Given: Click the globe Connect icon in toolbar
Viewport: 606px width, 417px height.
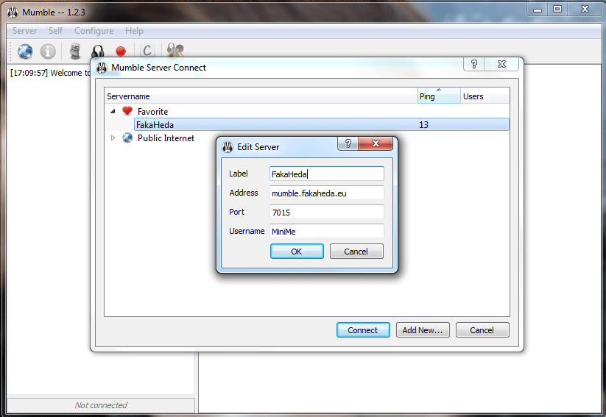Looking at the screenshot, I should coord(25,51).
